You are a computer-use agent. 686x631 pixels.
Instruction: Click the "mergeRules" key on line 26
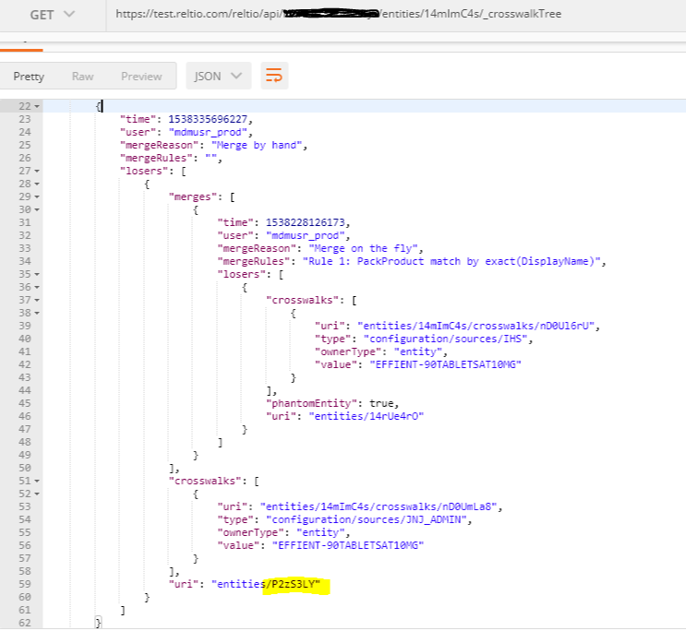coord(156,158)
